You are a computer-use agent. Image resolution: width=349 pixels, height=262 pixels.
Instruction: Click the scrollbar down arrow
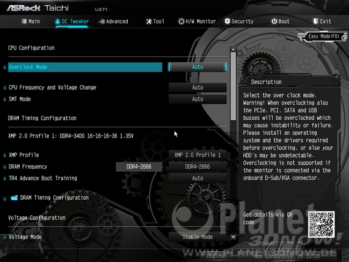click(x=233, y=237)
